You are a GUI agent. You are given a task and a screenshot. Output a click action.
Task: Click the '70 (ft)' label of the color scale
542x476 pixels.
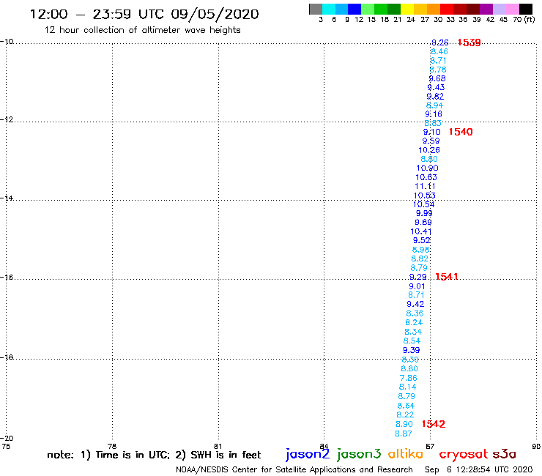[524, 20]
